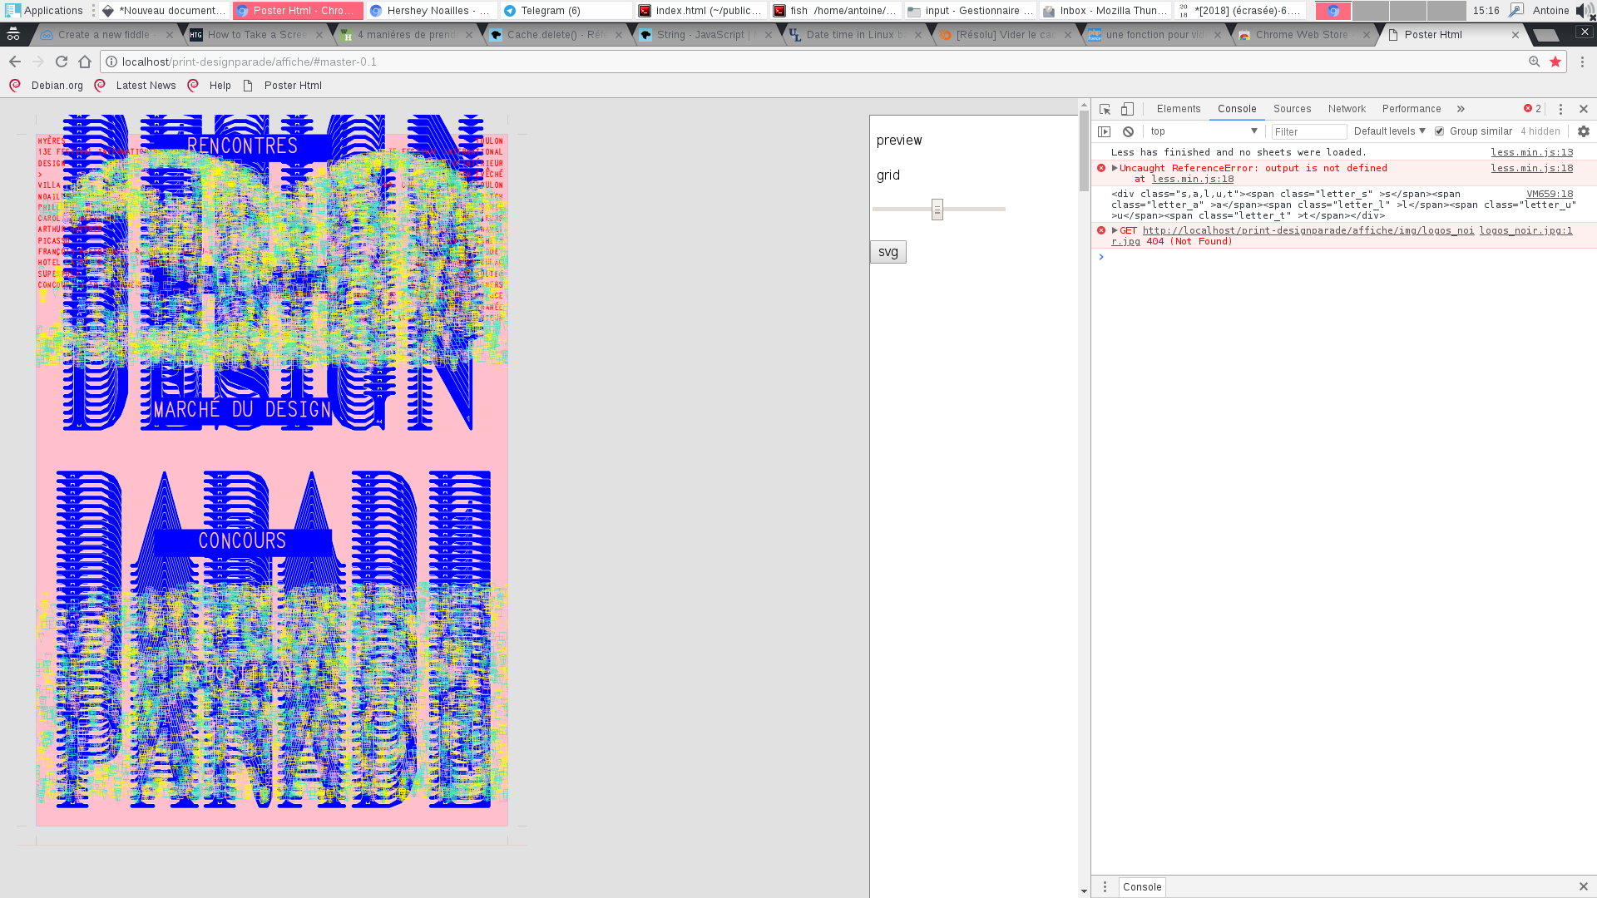Activate the inspect element picker icon
This screenshot has height=898, width=1597.
point(1105,109)
